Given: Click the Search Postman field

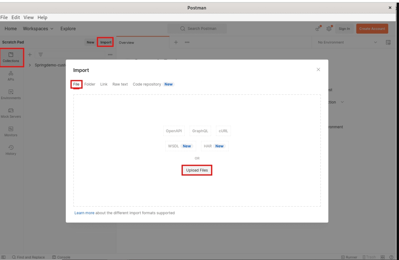Looking at the screenshot, I should pos(197,29).
